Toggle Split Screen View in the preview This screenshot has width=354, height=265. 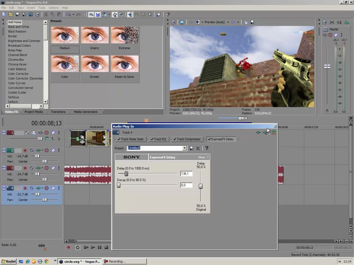[x=197, y=22]
